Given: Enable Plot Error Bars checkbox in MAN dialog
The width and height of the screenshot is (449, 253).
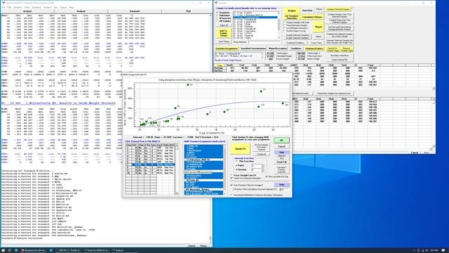Looking at the screenshot, I should 244,162.
